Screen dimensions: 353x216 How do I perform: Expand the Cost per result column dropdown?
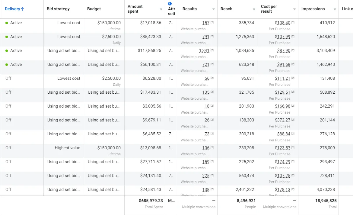coord(294,9)
